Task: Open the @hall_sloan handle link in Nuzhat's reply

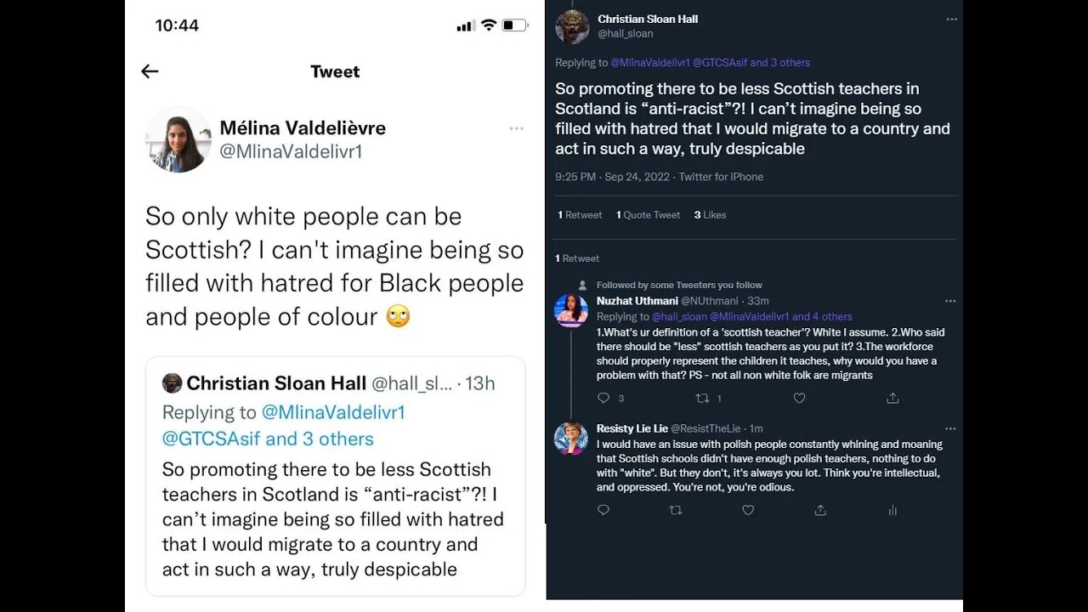Action: (677, 316)
